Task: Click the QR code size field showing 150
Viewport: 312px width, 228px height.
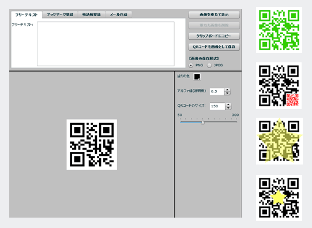Action: 217,106
